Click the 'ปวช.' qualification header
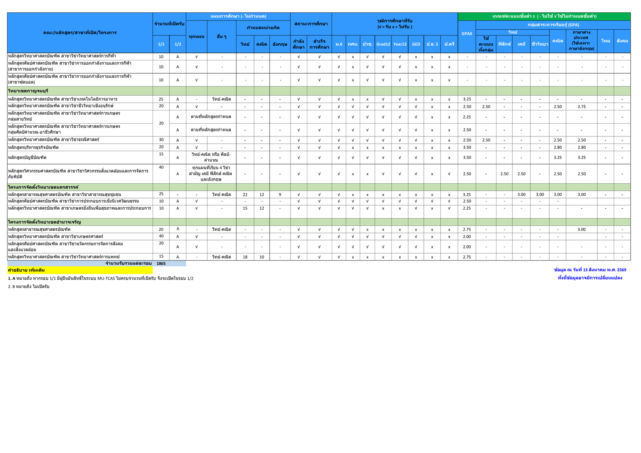Screen dimensions: 641x453 point(367,44)
